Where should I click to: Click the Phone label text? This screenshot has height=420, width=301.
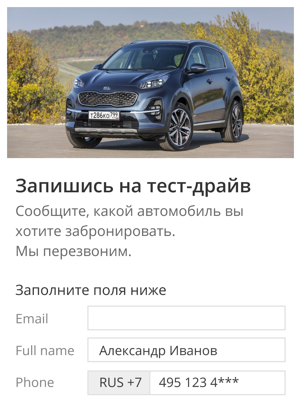pos(35,382)
